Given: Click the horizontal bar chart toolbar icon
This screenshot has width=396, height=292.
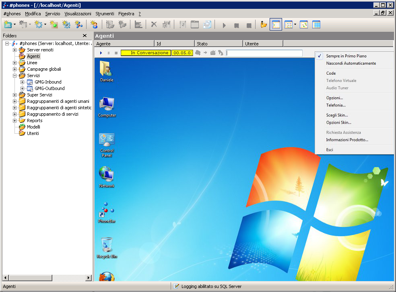Looking at the screenshot, I should point(138,25).
